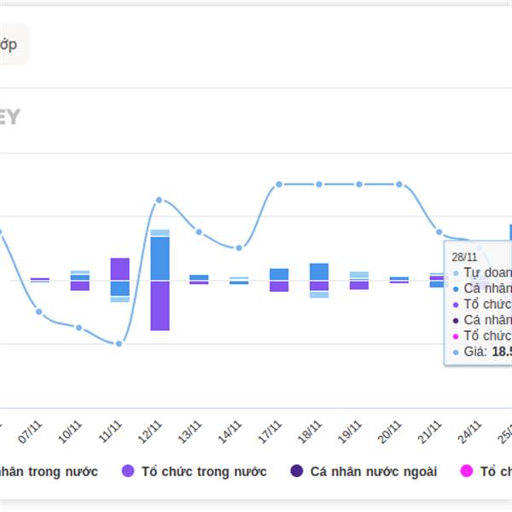
Task: Select the price point at 07/11
Action: point(39,311)
